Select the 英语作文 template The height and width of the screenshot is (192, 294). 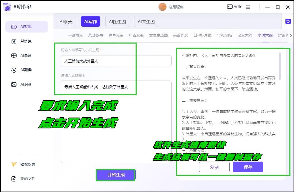(x=180, y=35)
